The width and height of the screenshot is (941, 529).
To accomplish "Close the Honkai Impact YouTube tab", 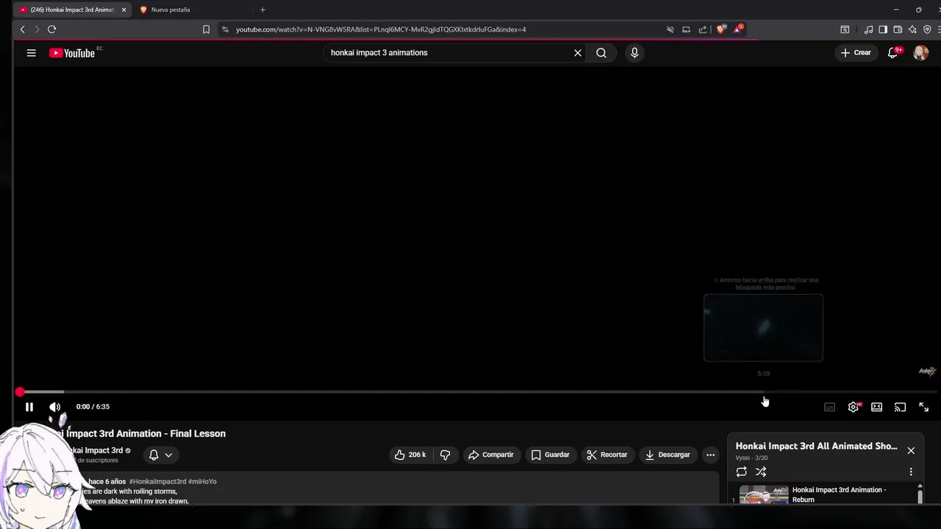I will [x=124, y=10].
